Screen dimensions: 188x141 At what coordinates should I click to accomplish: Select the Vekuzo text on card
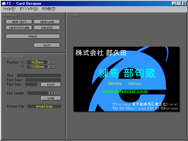[135, 83]
